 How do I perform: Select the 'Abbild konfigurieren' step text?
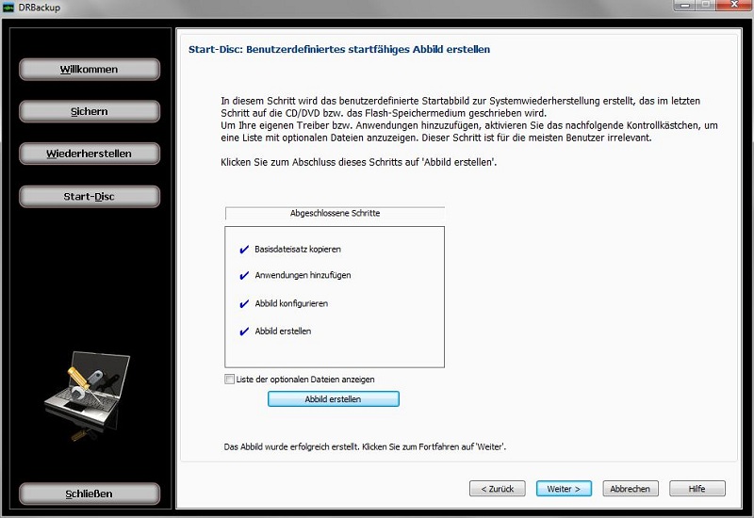[291, 303]
